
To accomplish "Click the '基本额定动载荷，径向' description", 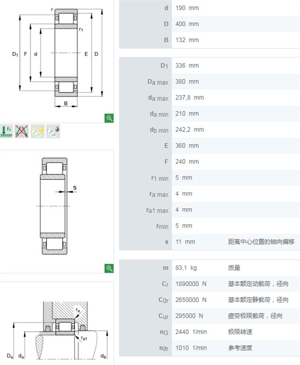I will (x=258, y=284).
